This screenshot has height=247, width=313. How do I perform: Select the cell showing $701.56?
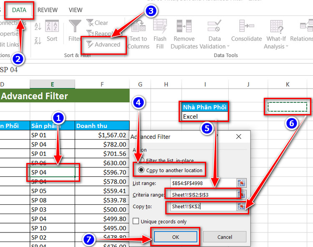coord(102,154)
